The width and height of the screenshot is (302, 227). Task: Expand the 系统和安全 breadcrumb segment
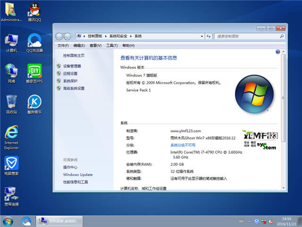[x=132, y=36]
